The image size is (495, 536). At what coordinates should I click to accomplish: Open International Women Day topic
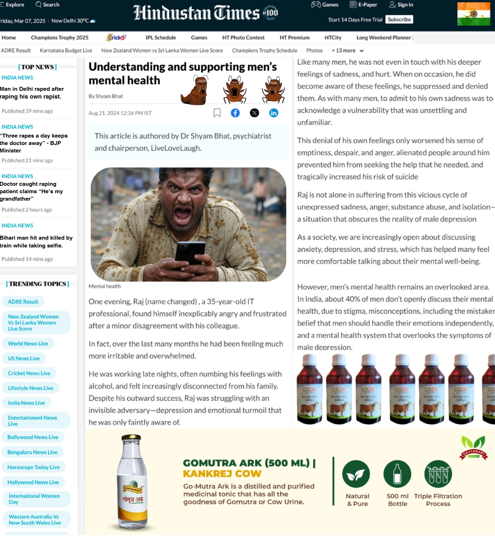[36, 499]
